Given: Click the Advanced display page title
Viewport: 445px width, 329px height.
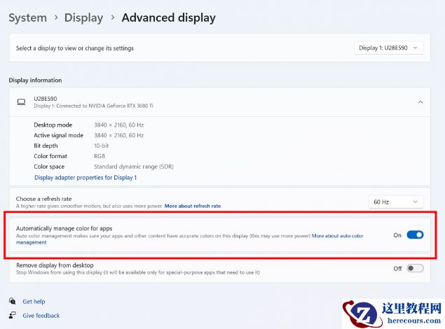Looking at the screenshot, I should point(169,17).
